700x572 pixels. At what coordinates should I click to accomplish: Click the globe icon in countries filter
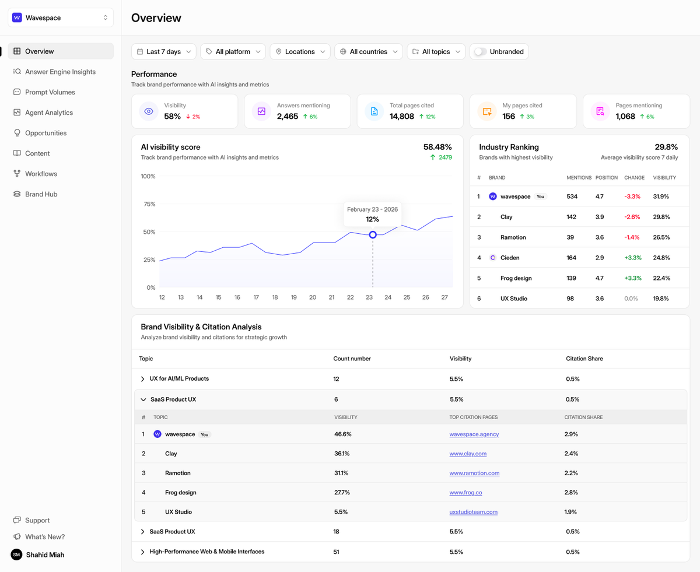coord(343,52)
